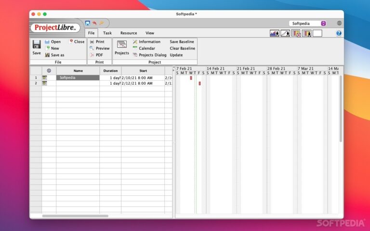Select row number 2 header

click(36, 83)
